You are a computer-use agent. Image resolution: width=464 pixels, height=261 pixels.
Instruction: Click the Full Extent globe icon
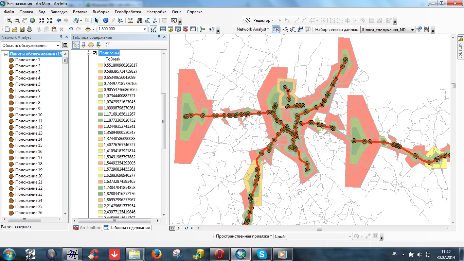tap(33, 20)
